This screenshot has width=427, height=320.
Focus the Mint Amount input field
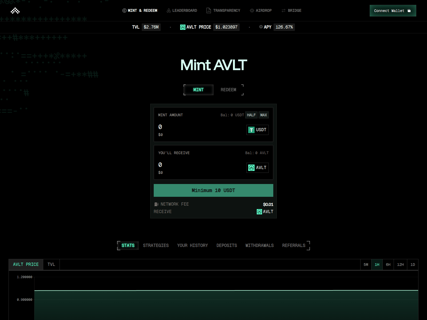[x=200, y=127]
